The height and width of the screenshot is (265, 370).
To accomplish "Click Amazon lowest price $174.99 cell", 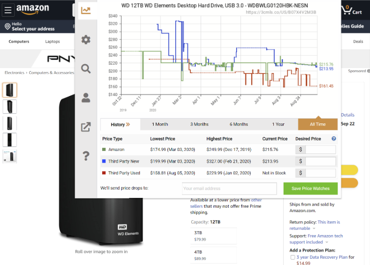I will [x=173, y=149].
